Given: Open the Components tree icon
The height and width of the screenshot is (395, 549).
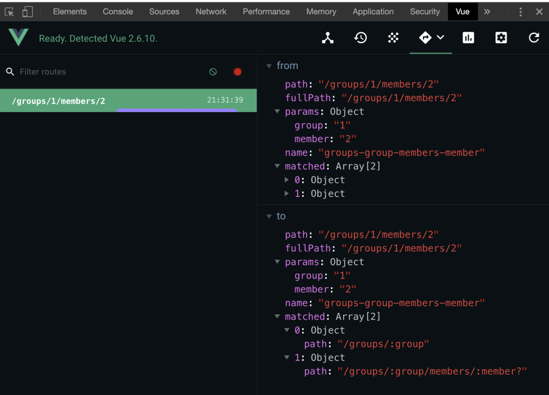Looking at the screenshot, I should pos(328,38).
